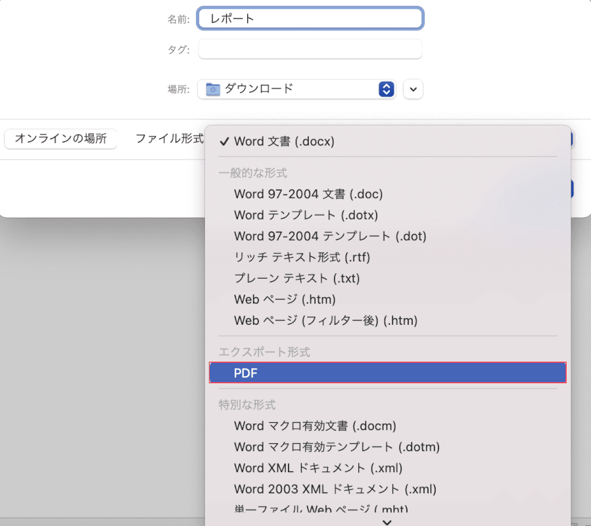Click the empty タグ input field

[x=310, y=49]
